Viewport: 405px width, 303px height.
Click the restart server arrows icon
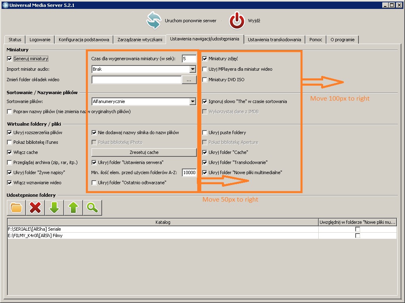pyautogui.click(x=153, y=20)
